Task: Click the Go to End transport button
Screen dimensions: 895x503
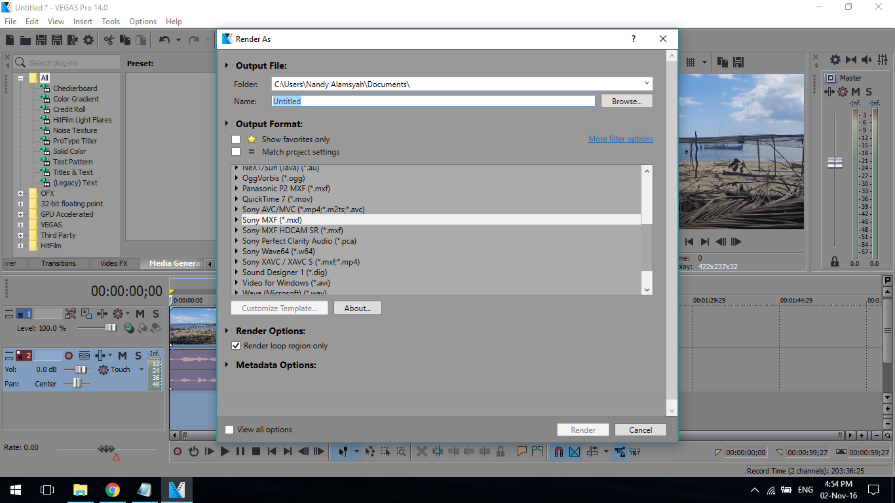Action: click(x=288, y=451)
